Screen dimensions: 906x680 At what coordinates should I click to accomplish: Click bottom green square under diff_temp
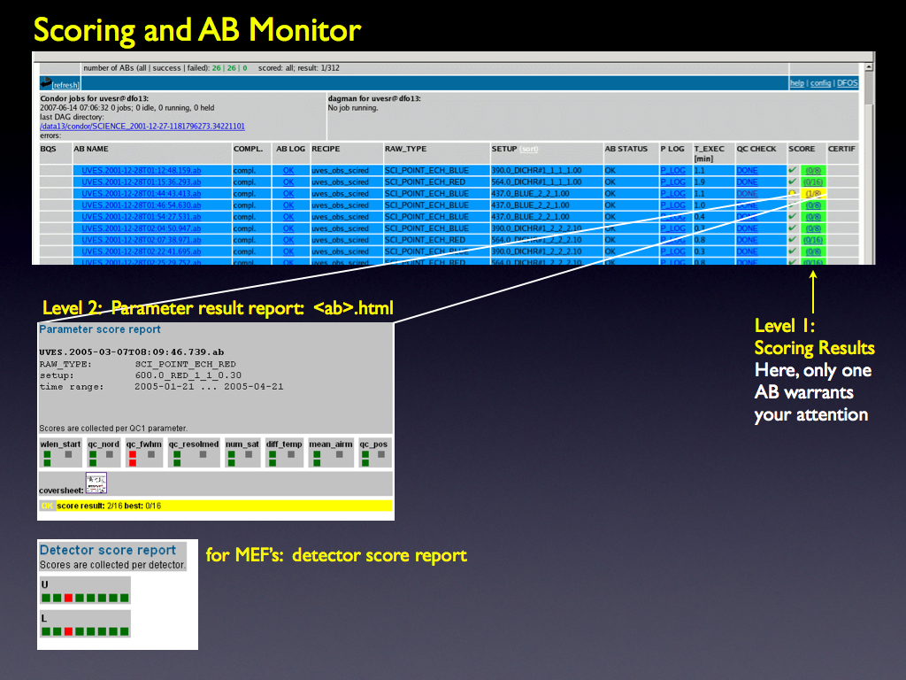(x=273, y=463)
